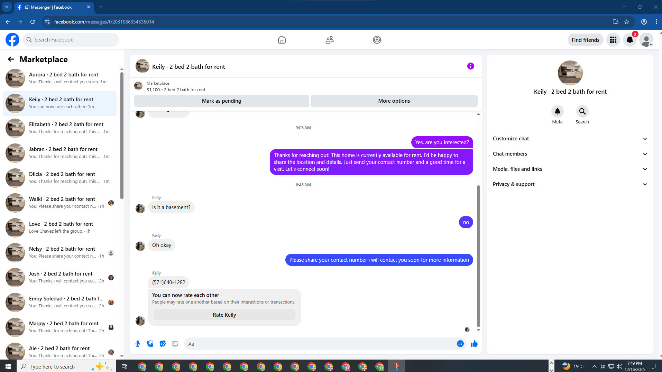Open the Windows Start menu

coord(8,366)
